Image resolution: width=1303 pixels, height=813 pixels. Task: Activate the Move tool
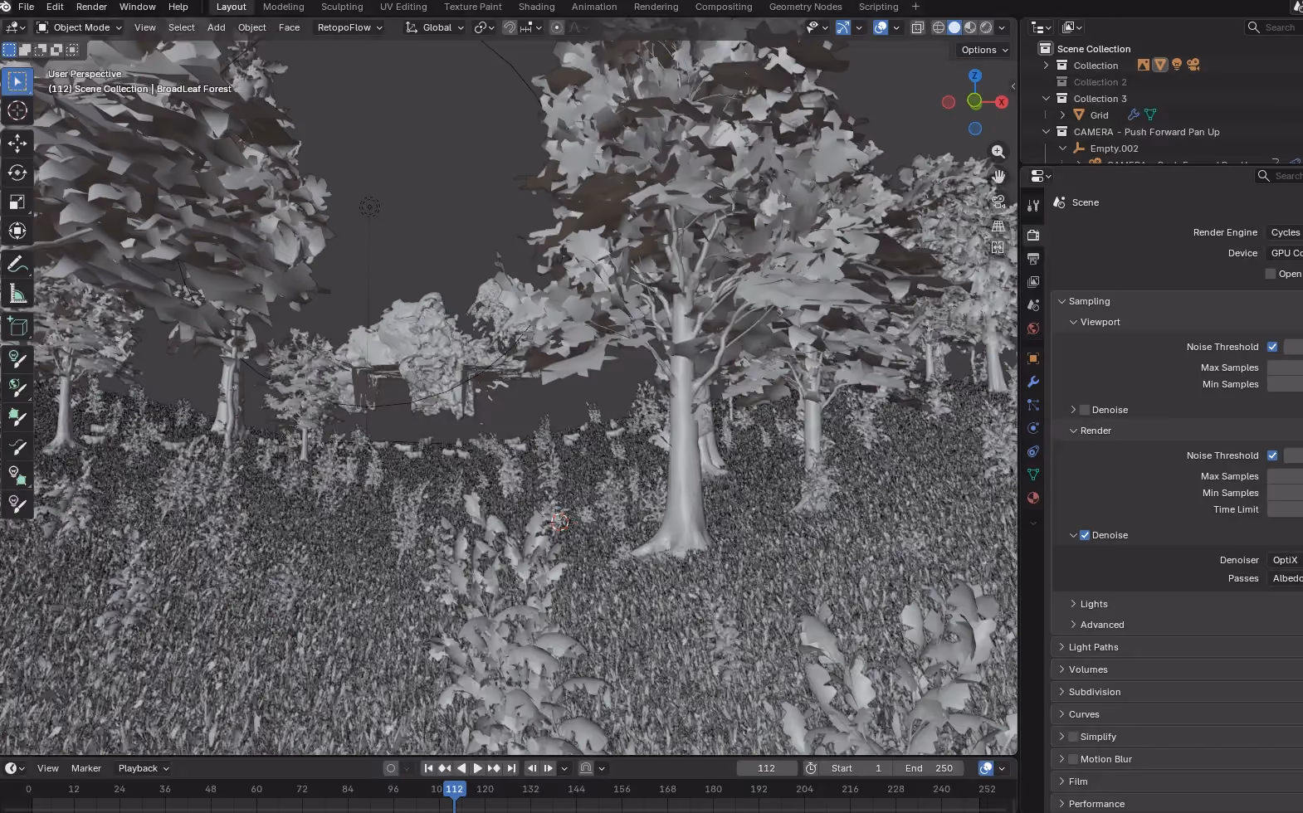pos(17,144)
